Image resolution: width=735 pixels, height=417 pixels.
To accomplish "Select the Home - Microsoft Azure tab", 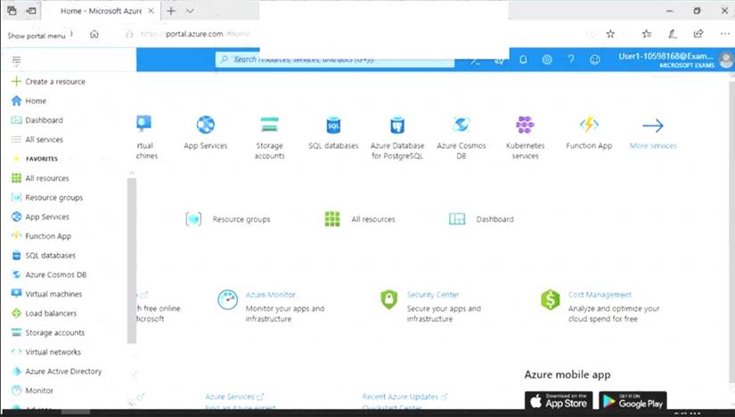I will click(101, 11).
